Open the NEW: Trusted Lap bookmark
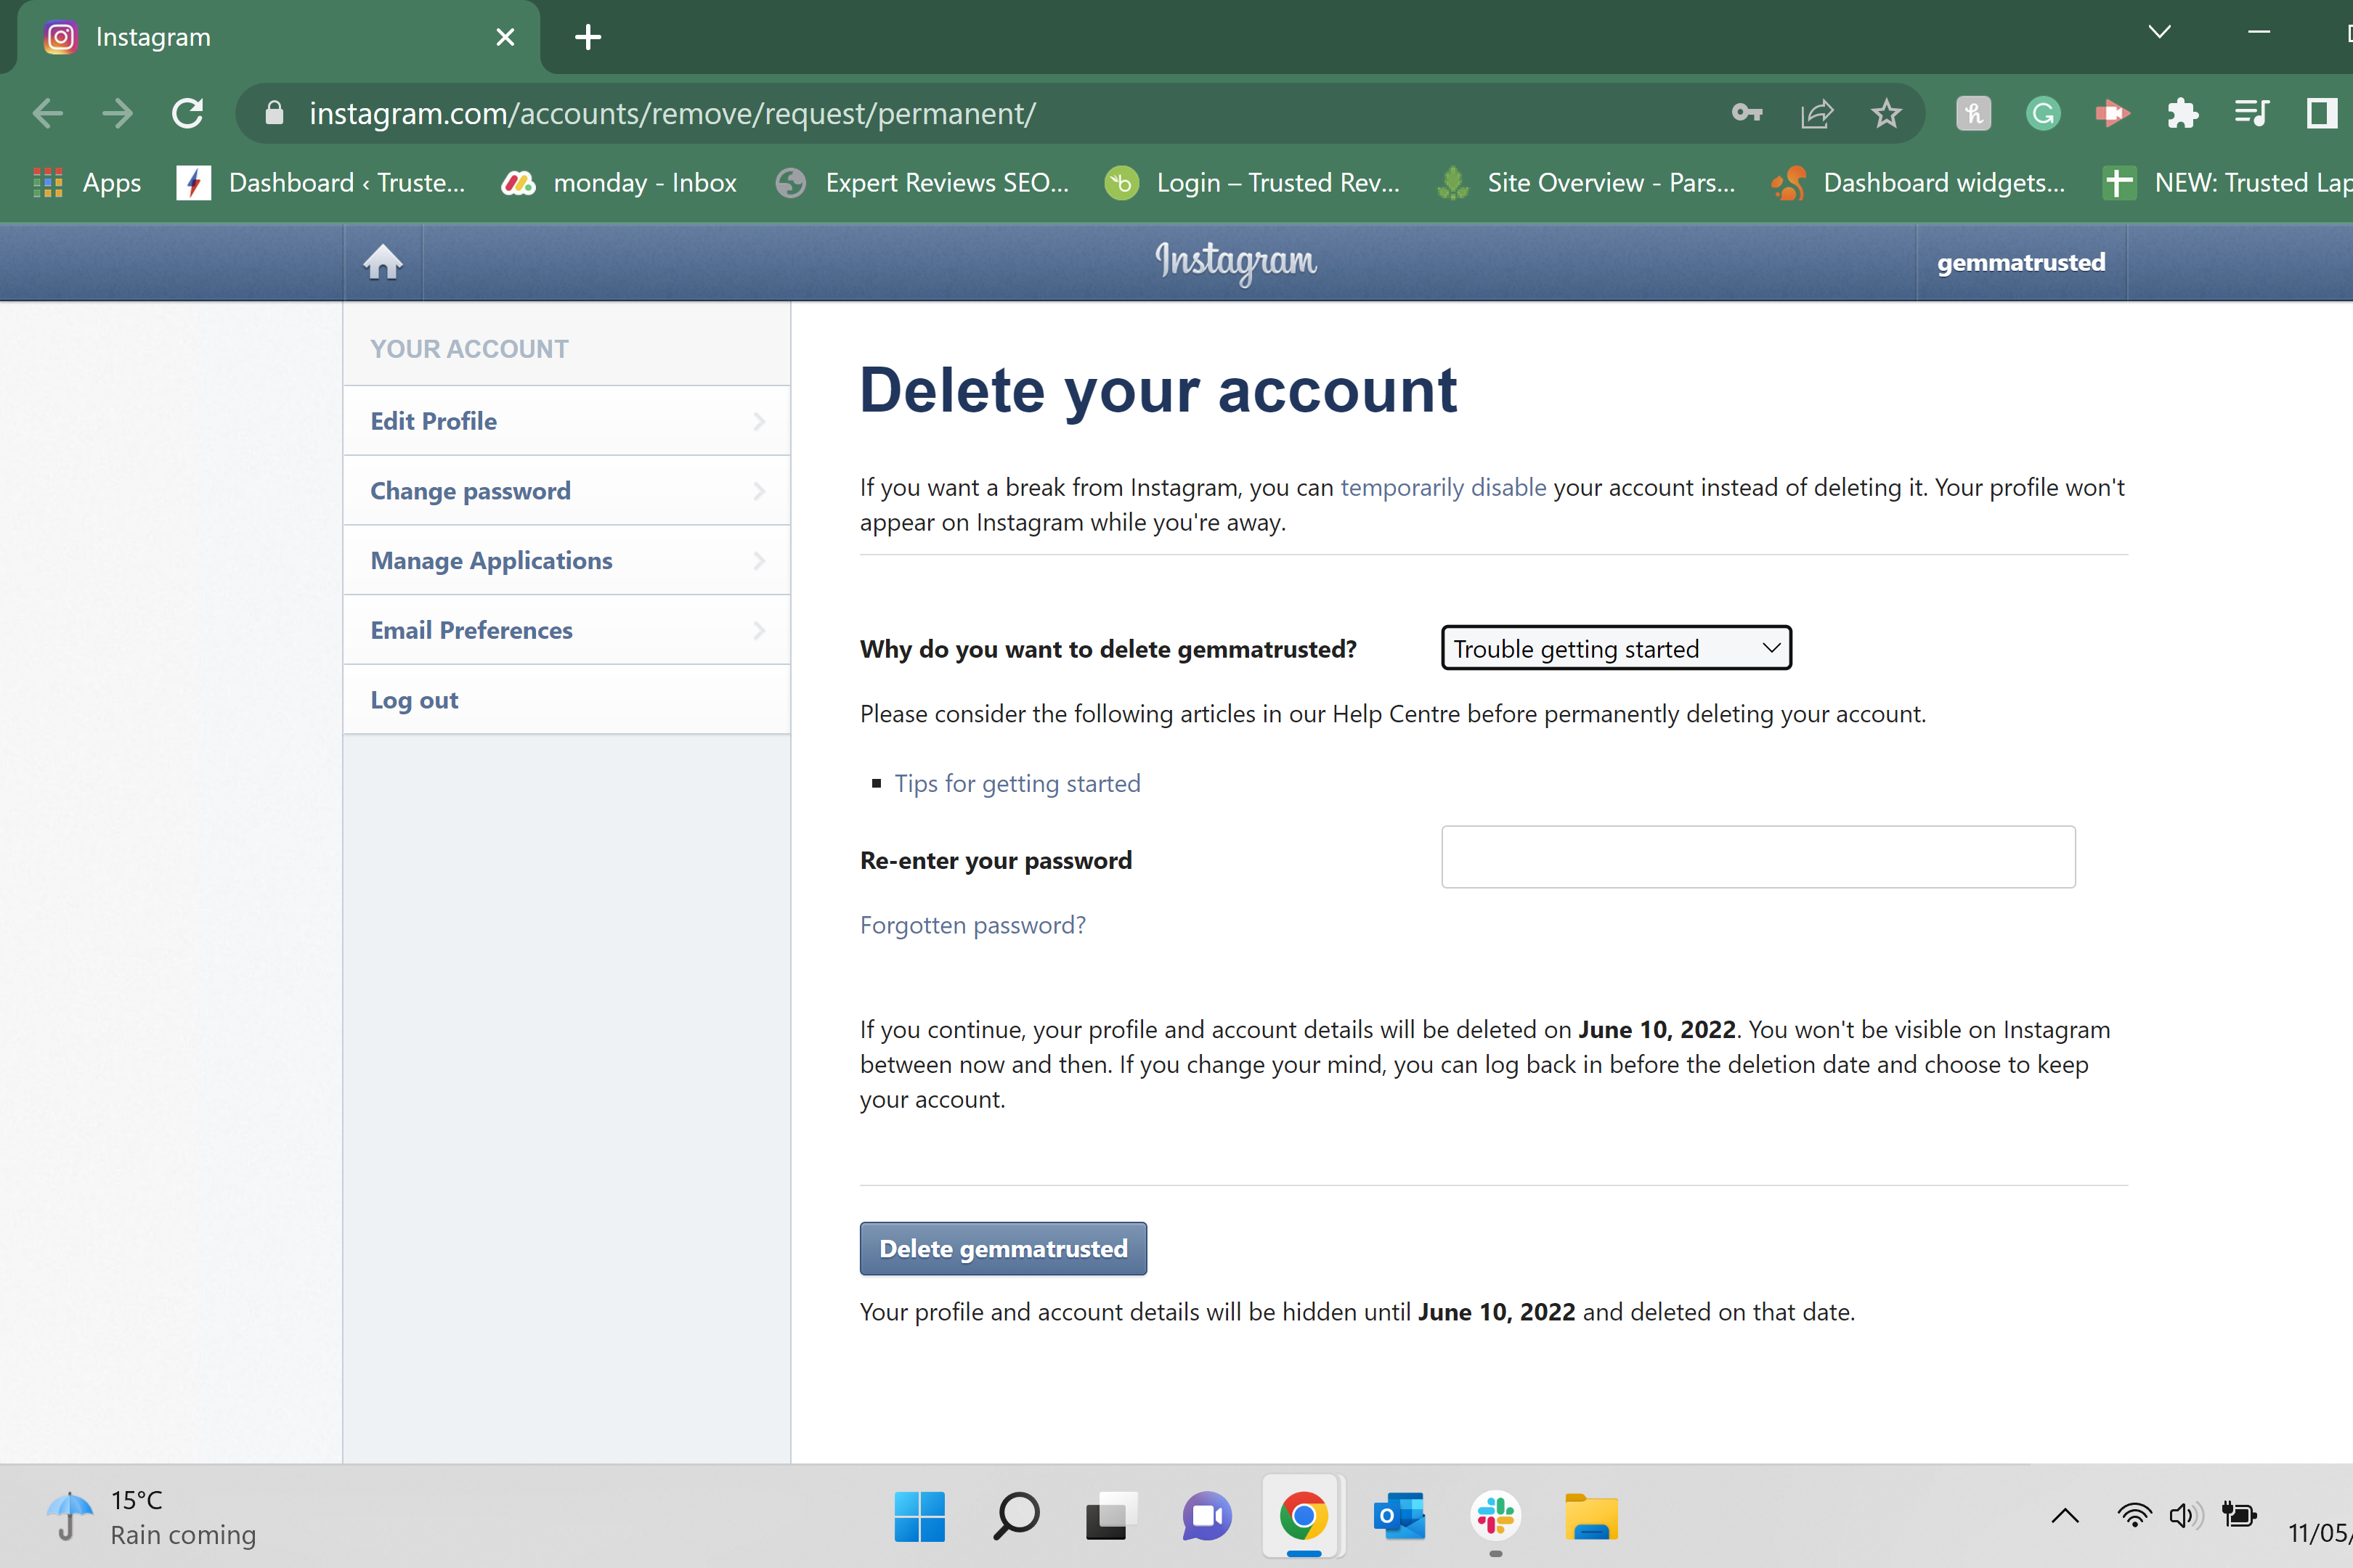 [2226, 183]
